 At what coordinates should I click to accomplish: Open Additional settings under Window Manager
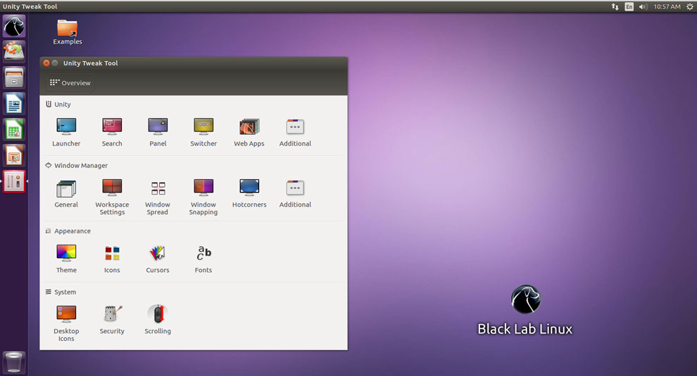pyautogui.click(x=295, y=193)
